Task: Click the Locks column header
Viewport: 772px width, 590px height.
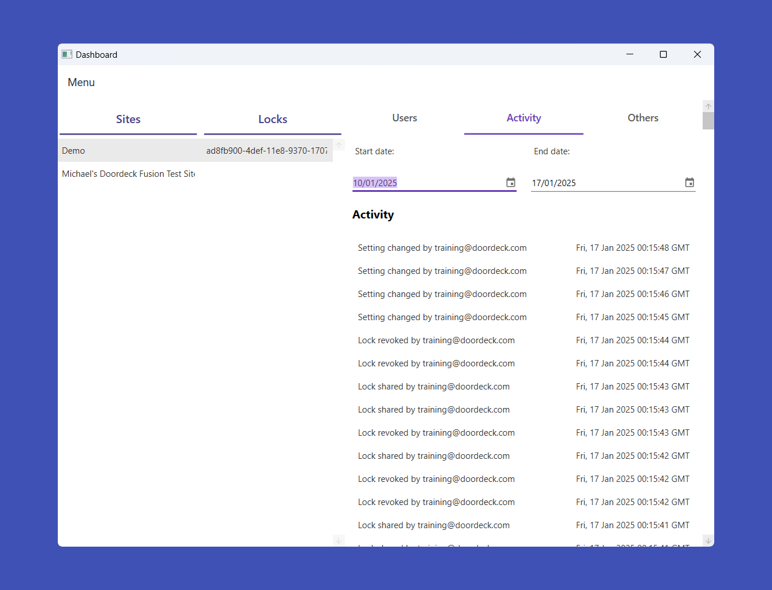Action: click(272, 120)
